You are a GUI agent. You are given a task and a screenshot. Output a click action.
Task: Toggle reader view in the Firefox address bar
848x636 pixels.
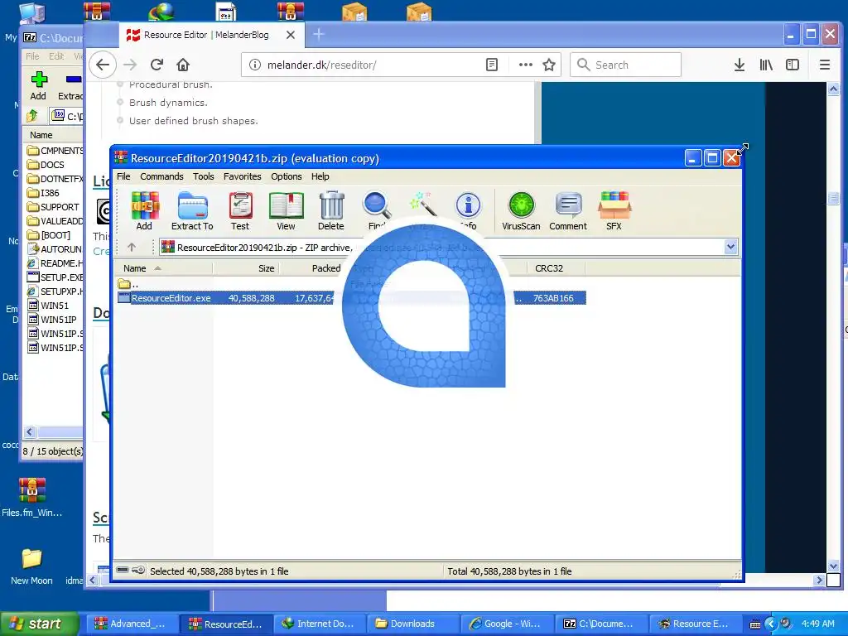(492, 65)
